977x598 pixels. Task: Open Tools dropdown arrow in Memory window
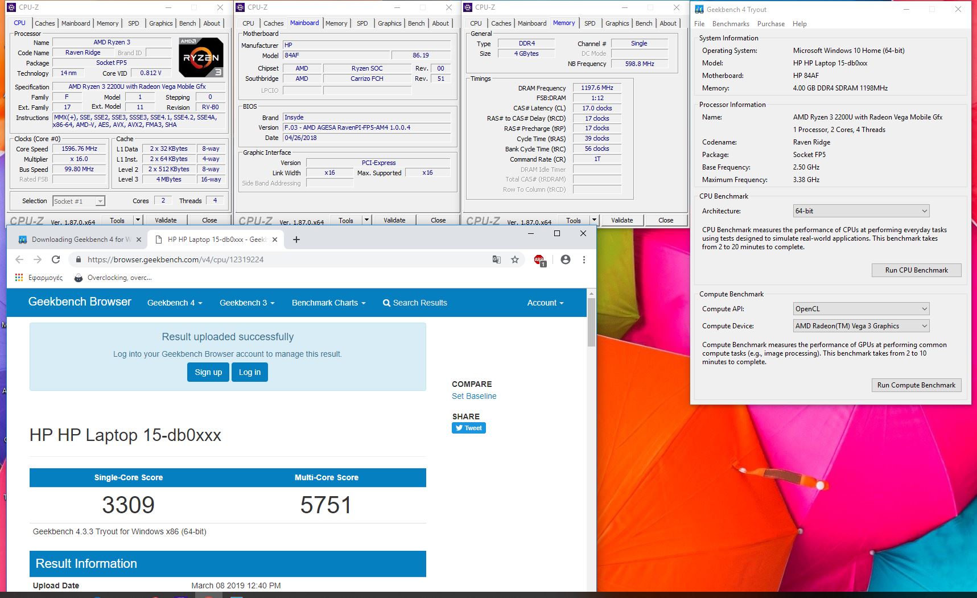pyautogui.click(x=594, y=220)
